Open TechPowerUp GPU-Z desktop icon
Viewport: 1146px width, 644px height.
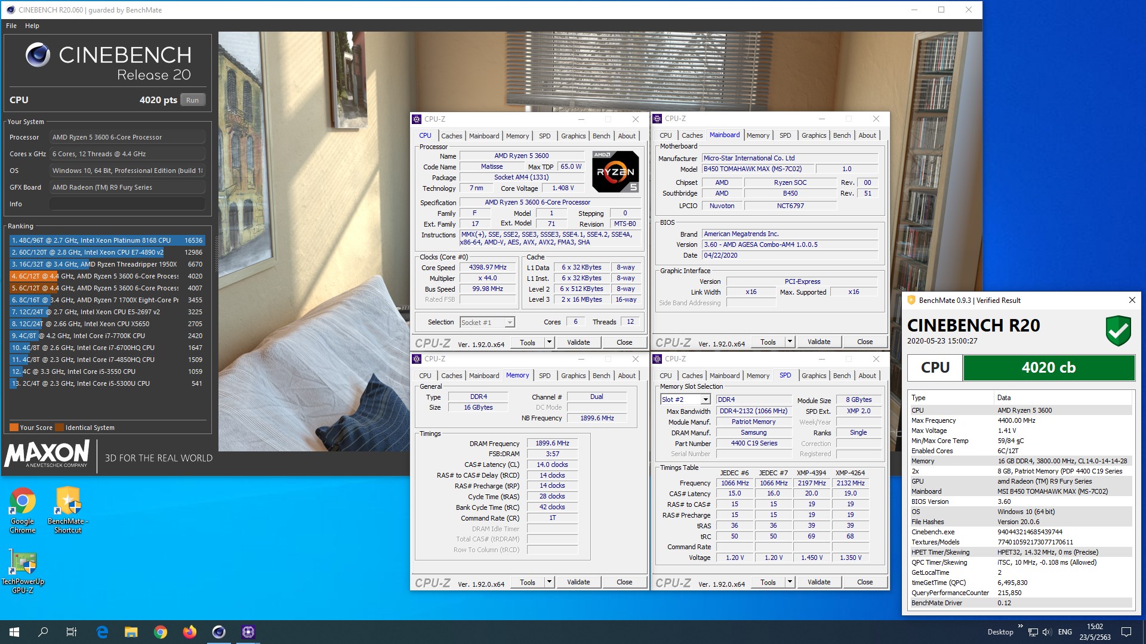[x=23, y=571]
